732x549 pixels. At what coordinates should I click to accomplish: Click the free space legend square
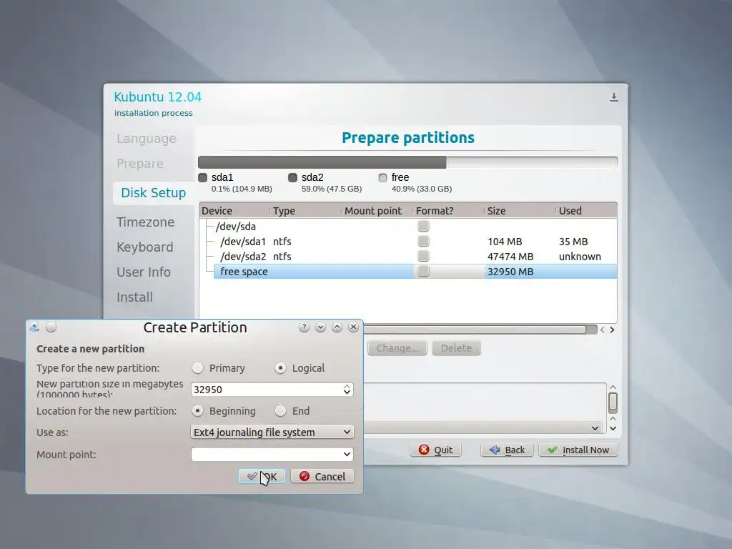point(383,177)
